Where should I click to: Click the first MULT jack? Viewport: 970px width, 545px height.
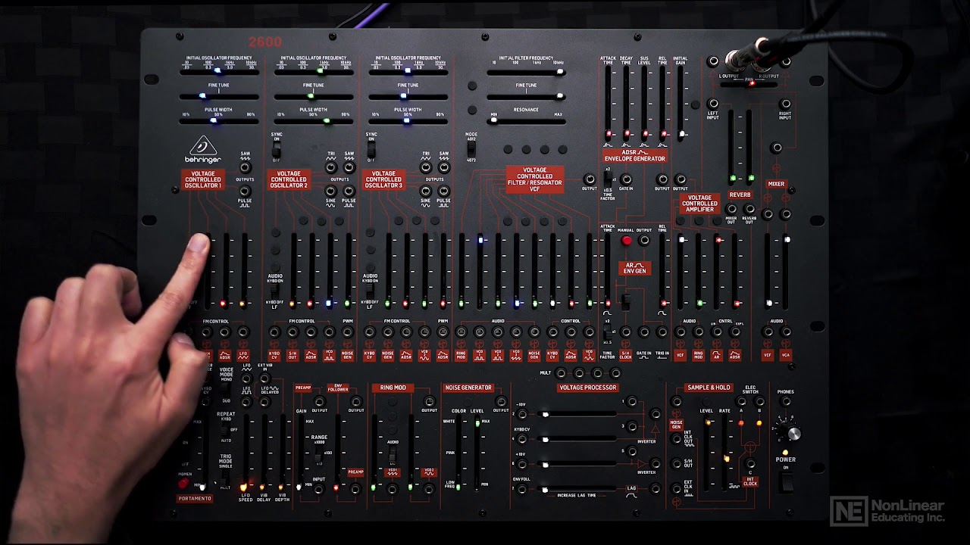(x=561, y=372)
